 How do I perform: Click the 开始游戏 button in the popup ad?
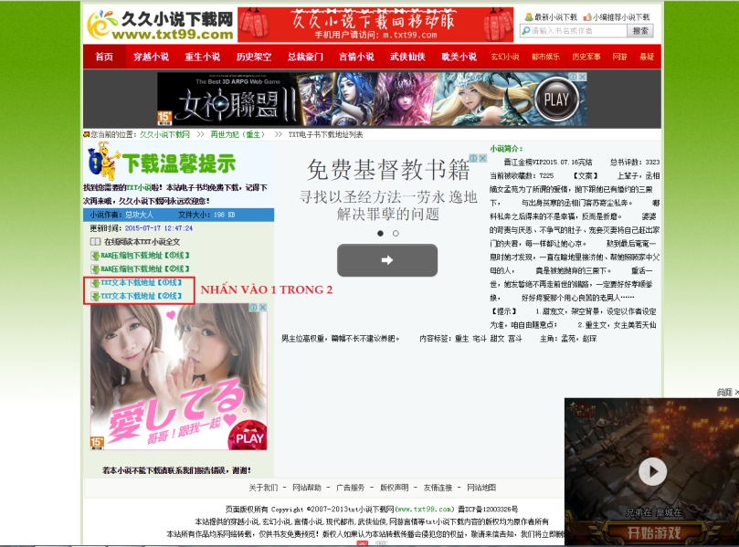651,532
